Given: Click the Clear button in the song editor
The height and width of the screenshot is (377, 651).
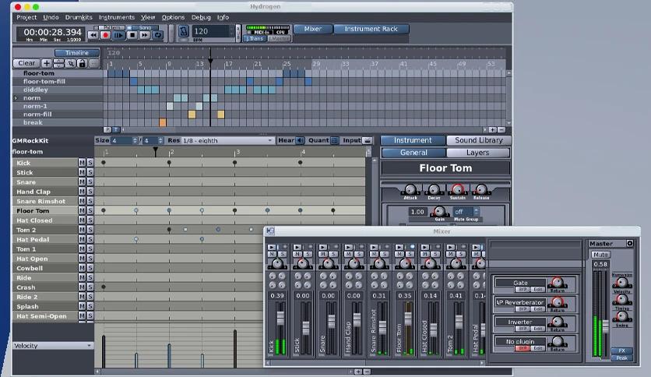Looking at the screenshot, I should (x=26, y=63).
